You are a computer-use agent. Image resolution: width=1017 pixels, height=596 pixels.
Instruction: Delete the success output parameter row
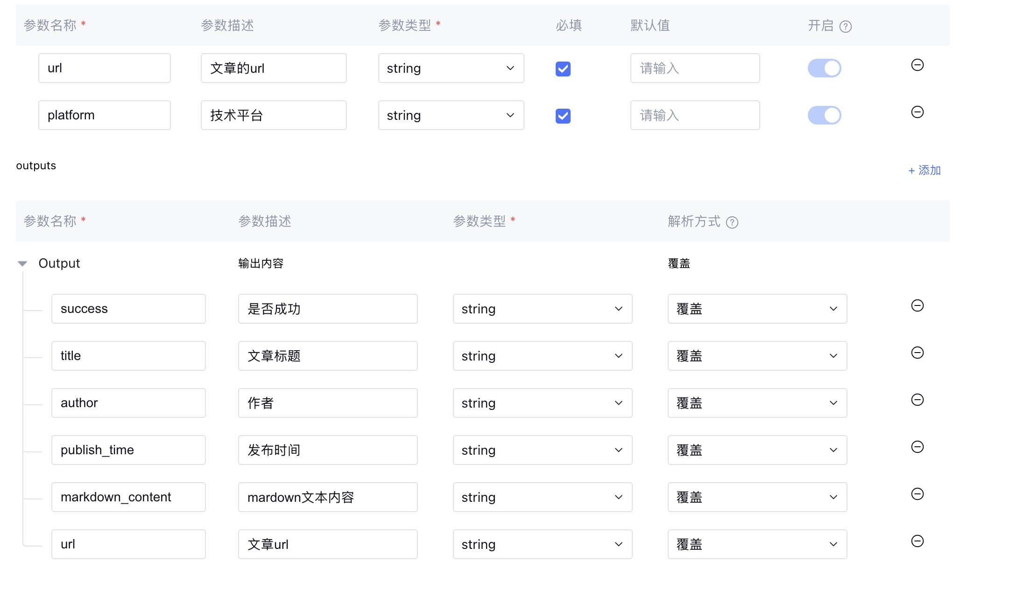tap(917, 305)
